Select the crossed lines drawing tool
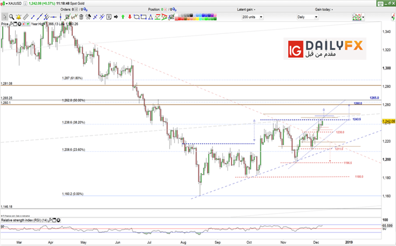This screenshot has width=396, height=246. pyautogui.click(x=95, y=17)
